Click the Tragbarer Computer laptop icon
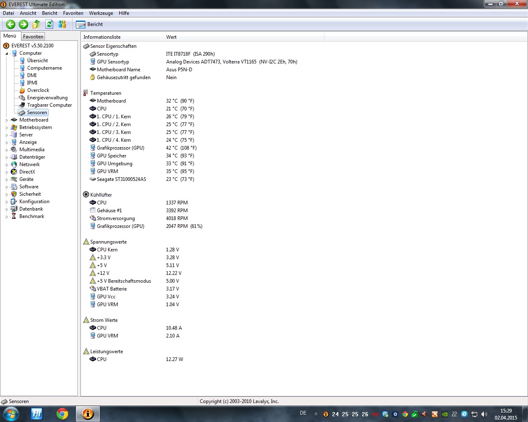 pos(22,105)
